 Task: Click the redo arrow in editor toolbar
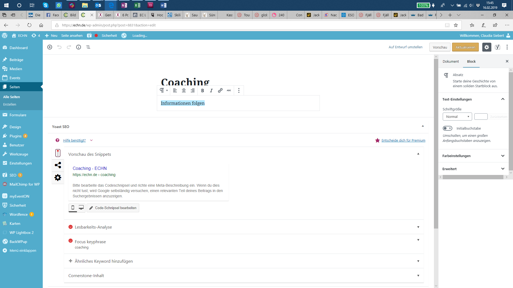tap(69, 47)
